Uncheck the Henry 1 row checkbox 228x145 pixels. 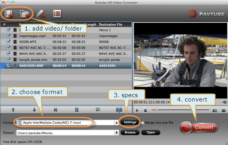[8, 30]
